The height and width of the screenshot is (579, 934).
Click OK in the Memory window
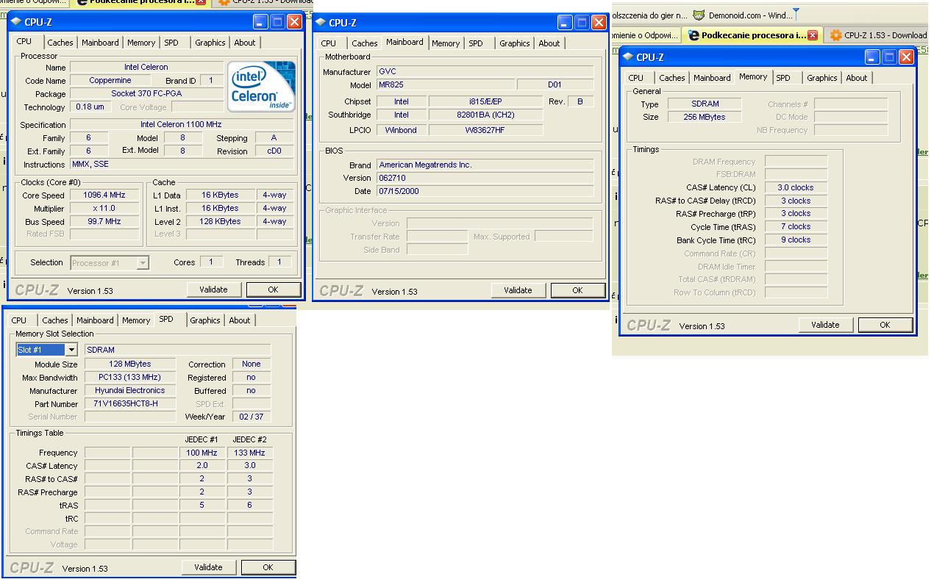click(x=885, y=325)
